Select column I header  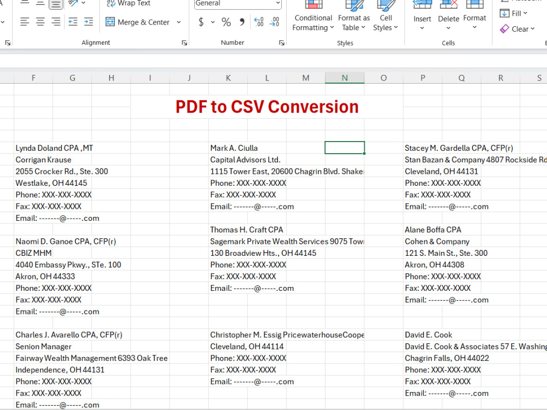tap(150, 78)
